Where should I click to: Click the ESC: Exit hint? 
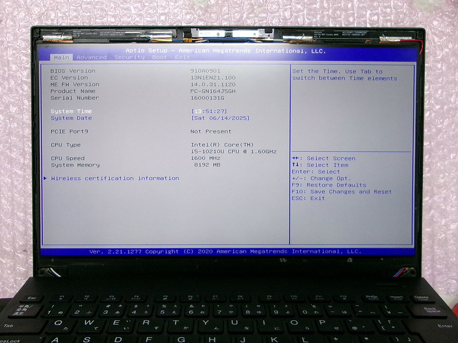308,198
